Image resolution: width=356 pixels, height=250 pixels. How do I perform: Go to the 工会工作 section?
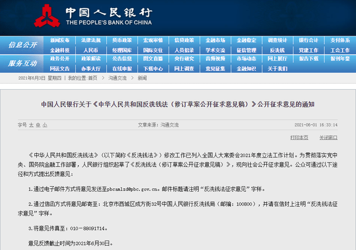[340, 50]
